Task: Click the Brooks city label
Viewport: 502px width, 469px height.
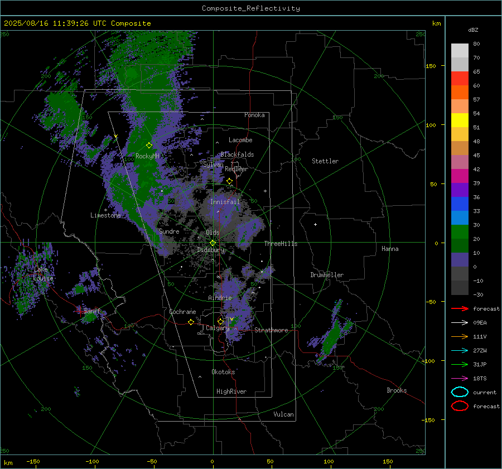Action: point(397,390)
